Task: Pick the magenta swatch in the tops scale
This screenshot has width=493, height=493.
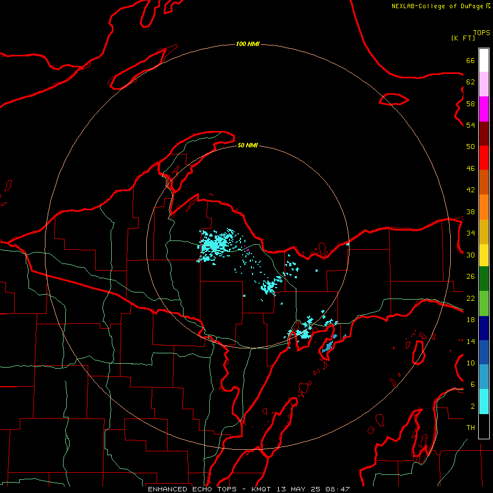Action: pos(484,109)
